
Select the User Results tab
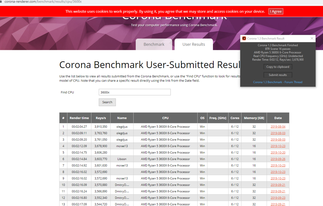click(x=194, y=44)
